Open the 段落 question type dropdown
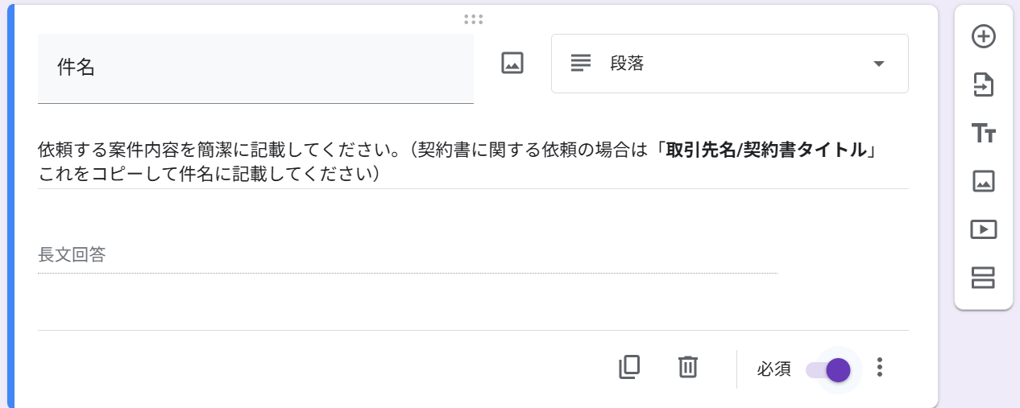Image resolution: width=1020 pixels, height=408 pixels. [x=729, y=64]
